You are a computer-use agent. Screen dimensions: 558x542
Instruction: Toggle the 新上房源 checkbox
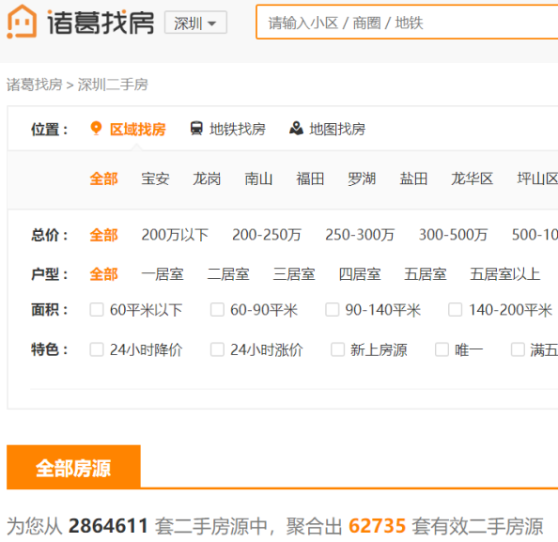click(x=338, y=349)
